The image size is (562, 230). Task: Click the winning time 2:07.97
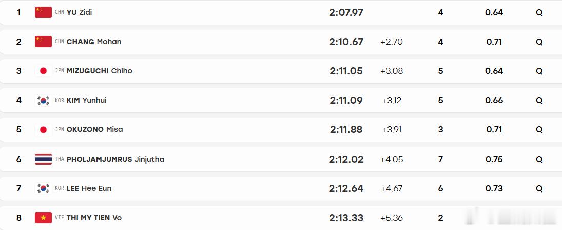(x=346, y=12)
